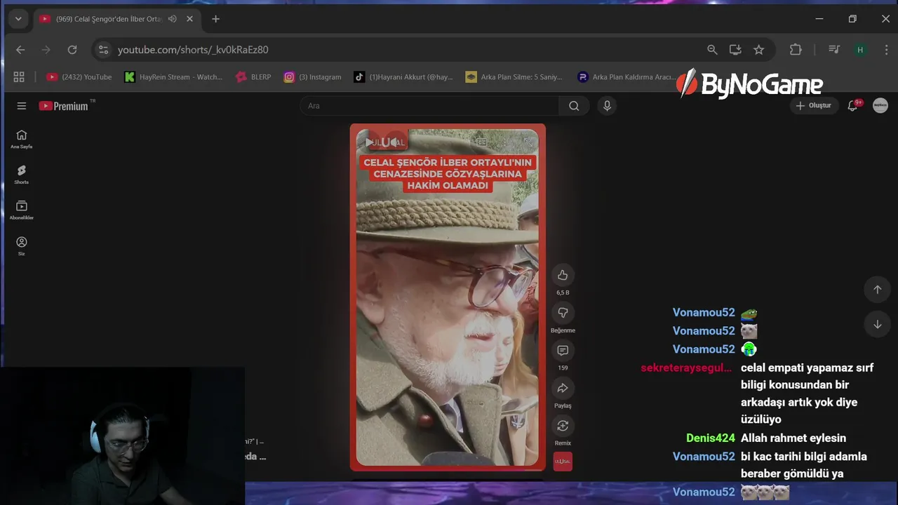Open the Ulusal channel sound thumbnail
The height and width of the screenshot is (505, 898).
563,462
